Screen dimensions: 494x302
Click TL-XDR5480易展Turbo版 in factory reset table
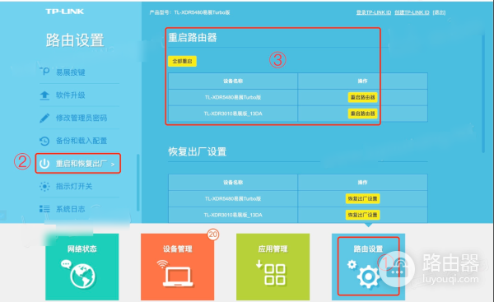233,198
